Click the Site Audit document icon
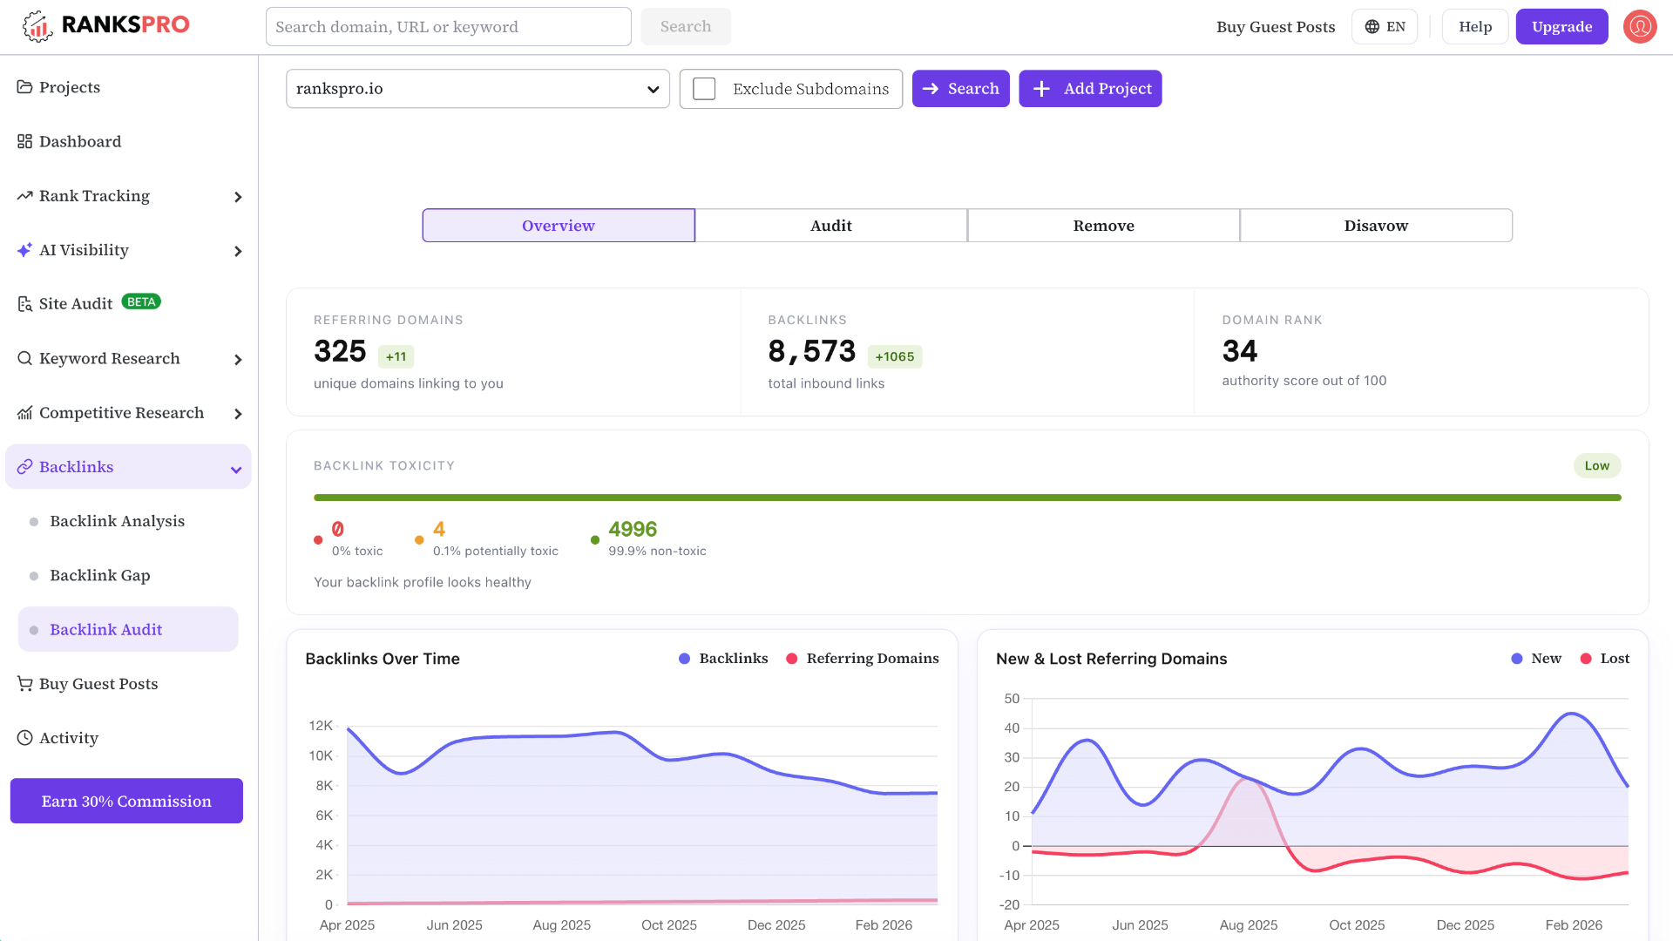1673x941 pixels. tap(24, 304)
